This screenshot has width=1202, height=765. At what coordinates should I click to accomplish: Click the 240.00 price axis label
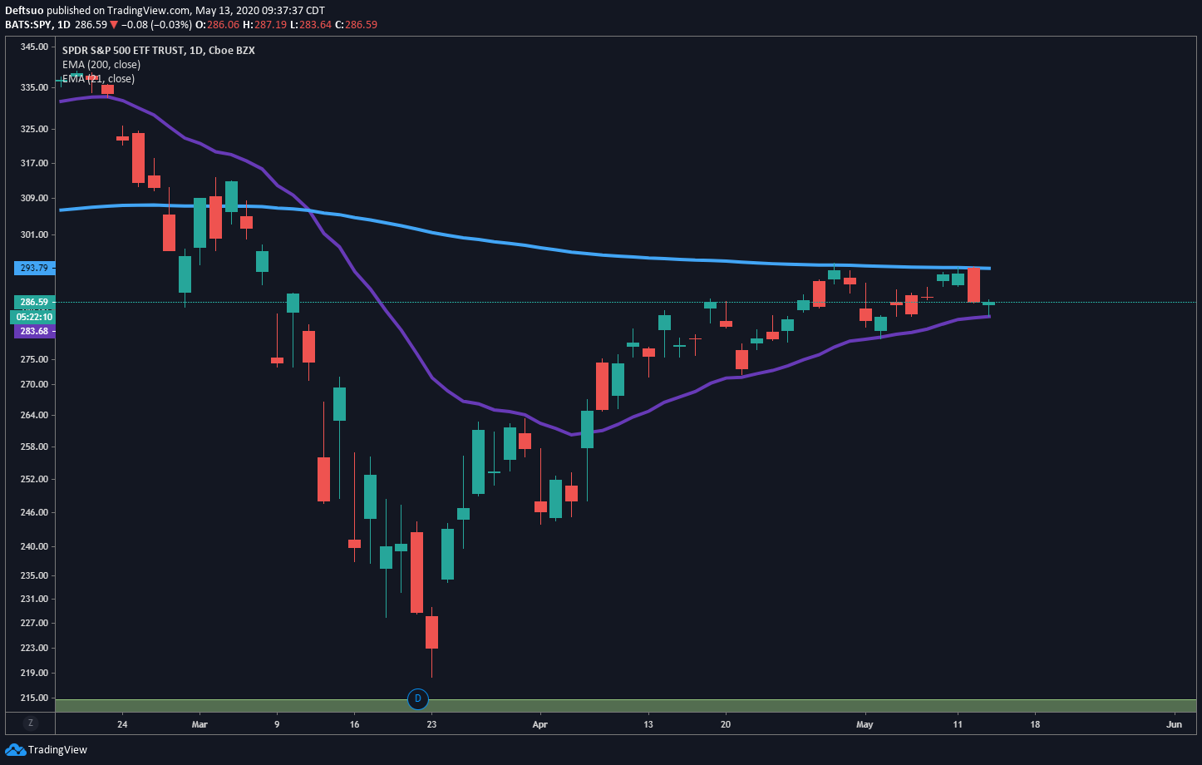pos(34,546)
